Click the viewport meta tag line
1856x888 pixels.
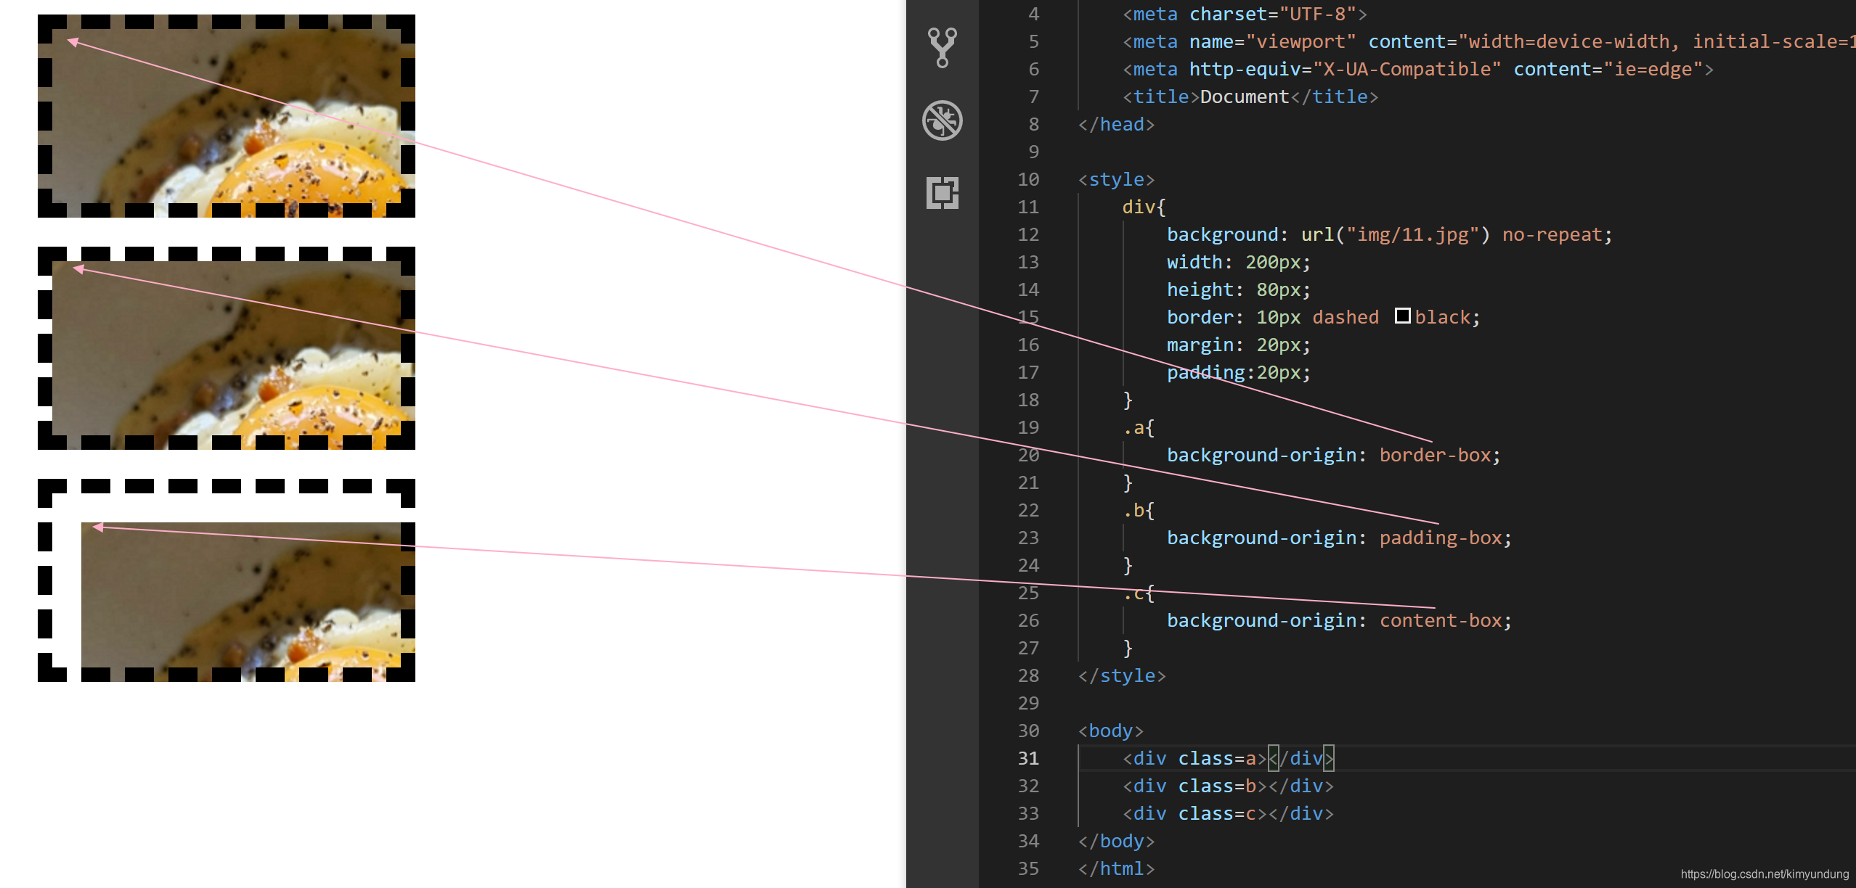1489,41
